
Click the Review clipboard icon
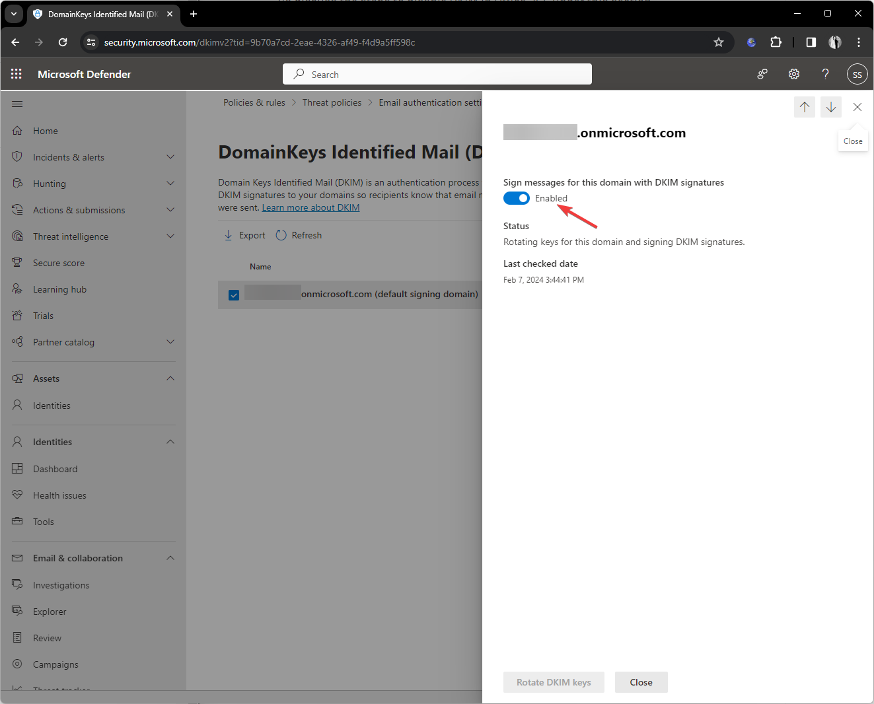coord(18,638)
